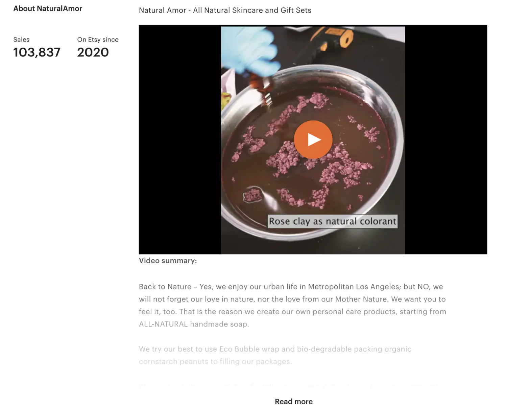Click the Rose clay as natural colorant caption
This screenshot has width=507, height=409.
(333, 221)
